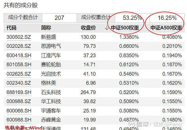Select the stock name 江淮汽车
The image size is (187, 130).
click(x=51, y=56)
